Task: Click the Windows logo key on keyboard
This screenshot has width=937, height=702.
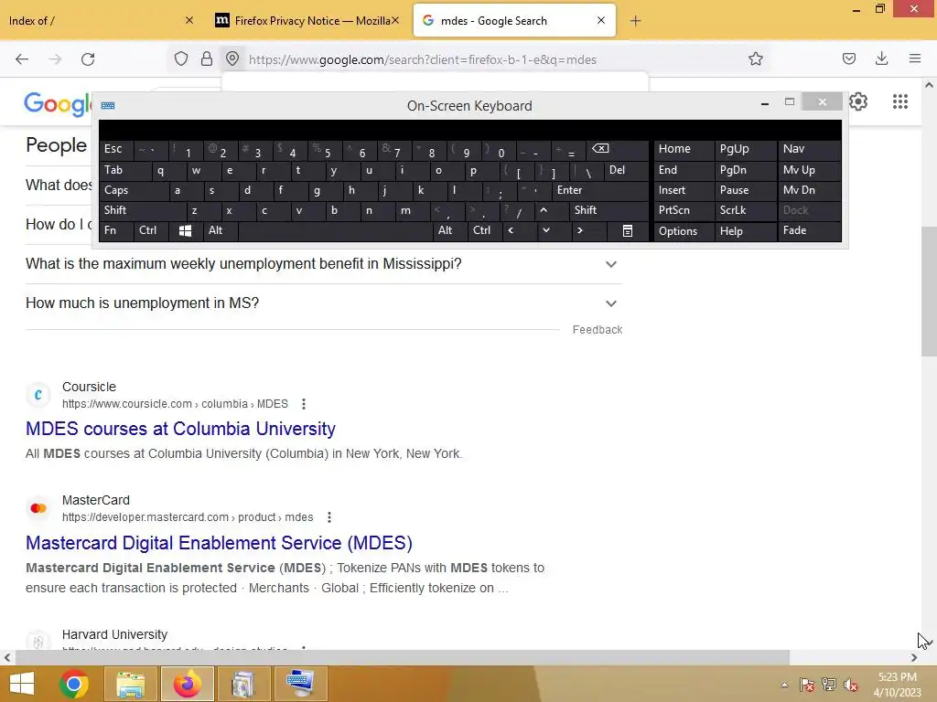Action: coord(185,231)
